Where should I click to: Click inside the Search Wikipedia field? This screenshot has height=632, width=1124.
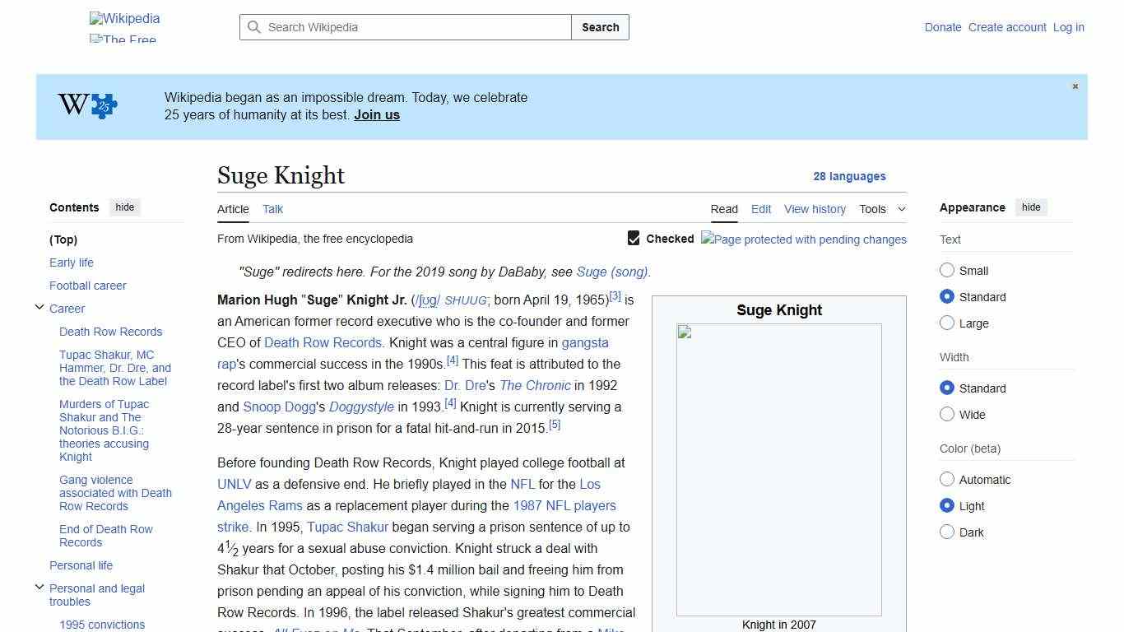click(403, 27)
